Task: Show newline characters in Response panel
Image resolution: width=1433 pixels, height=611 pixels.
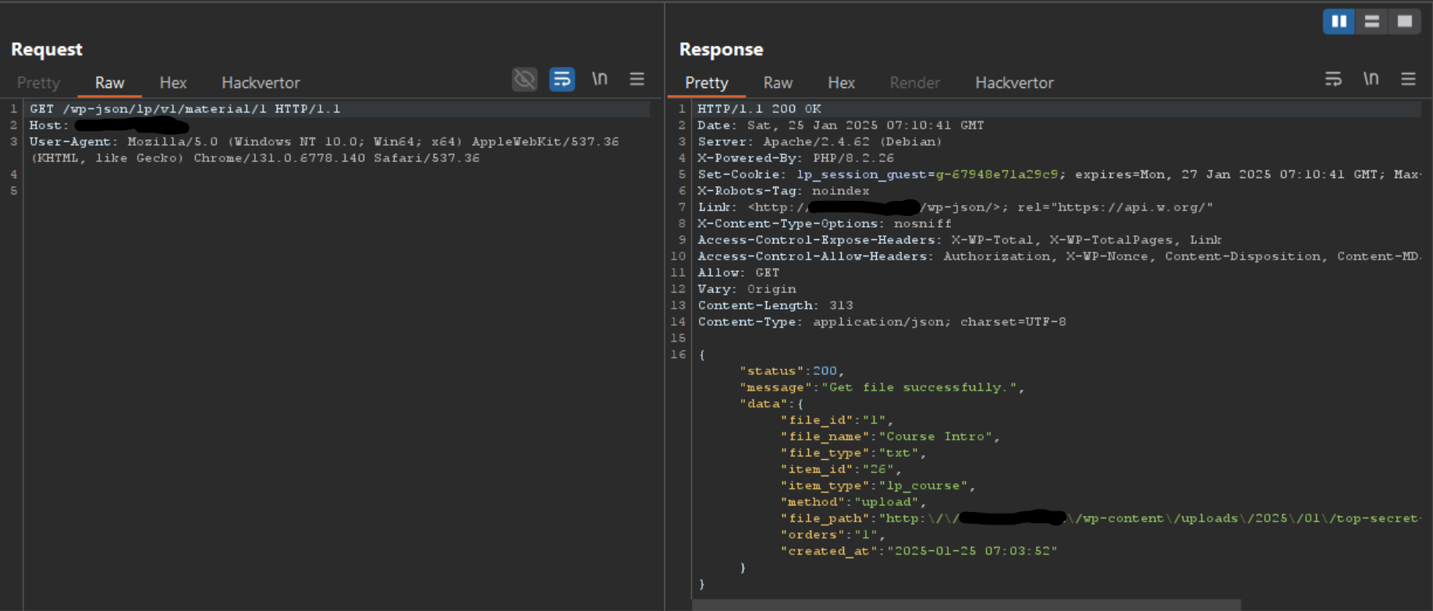Action: tap(1371, 79)
